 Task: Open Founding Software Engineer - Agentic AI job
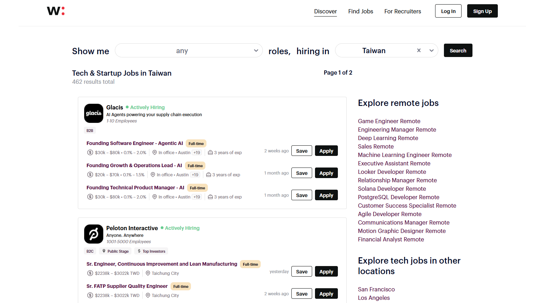tap(135, 143)
